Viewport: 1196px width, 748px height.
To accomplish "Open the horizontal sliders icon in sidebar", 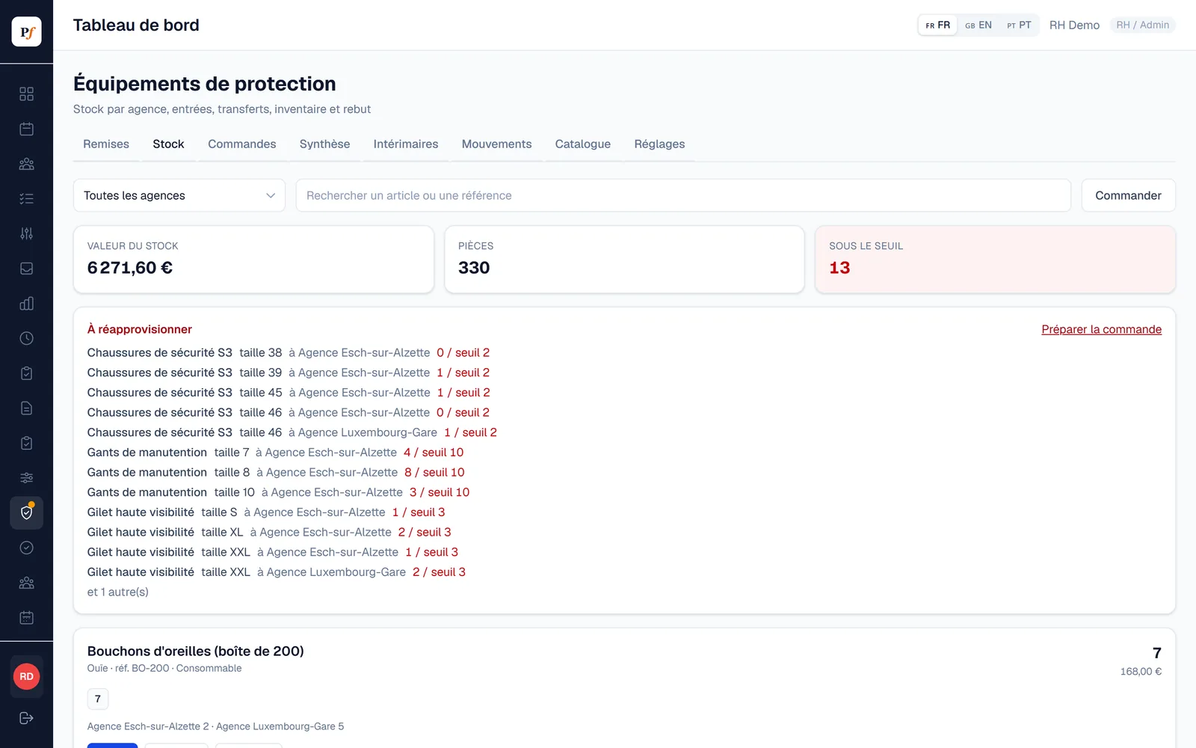I will point(26,478).
